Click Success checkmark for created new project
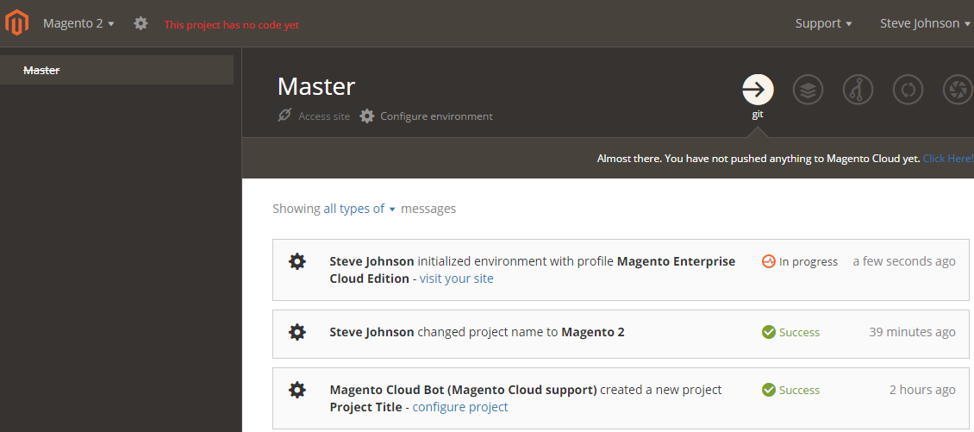Viewport: 974px width, 432px height. click(768, 390)
